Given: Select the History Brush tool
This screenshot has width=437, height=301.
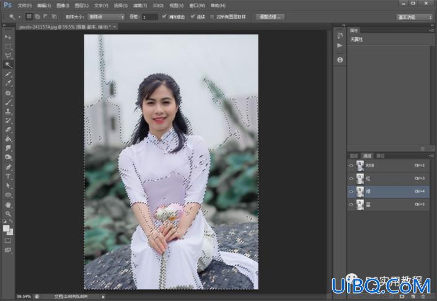Looking at the screenshot, I should tap(8, 120).
